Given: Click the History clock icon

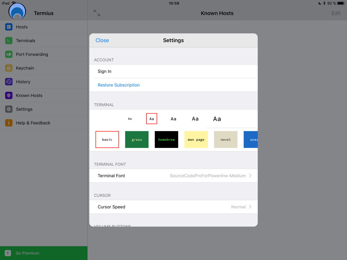Looking at the screenshot, I should [x=9, y=82].
